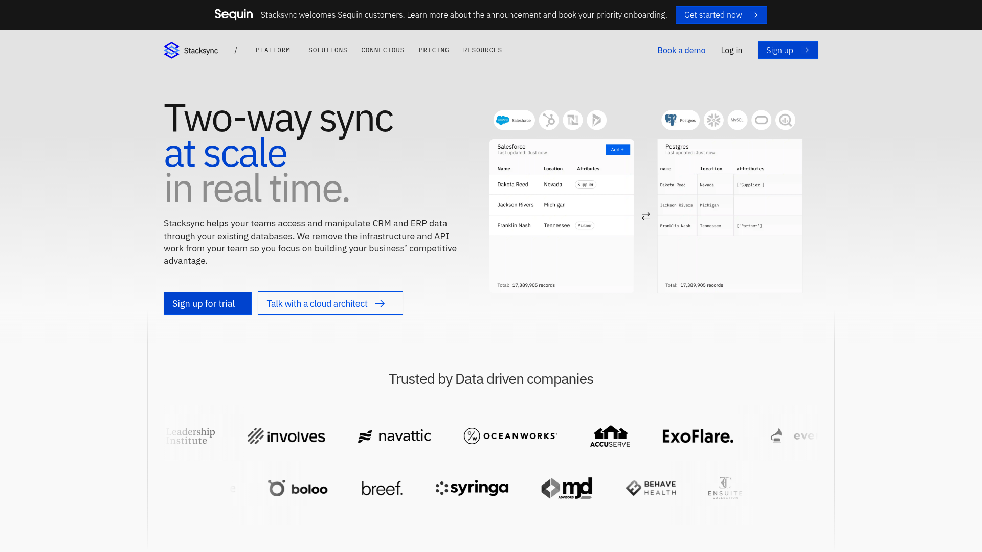Toggle the Partner attribute tag on Franklin Nash
Image resolution: width=982 pixels, height=552 pixels.
click(585, 225)
